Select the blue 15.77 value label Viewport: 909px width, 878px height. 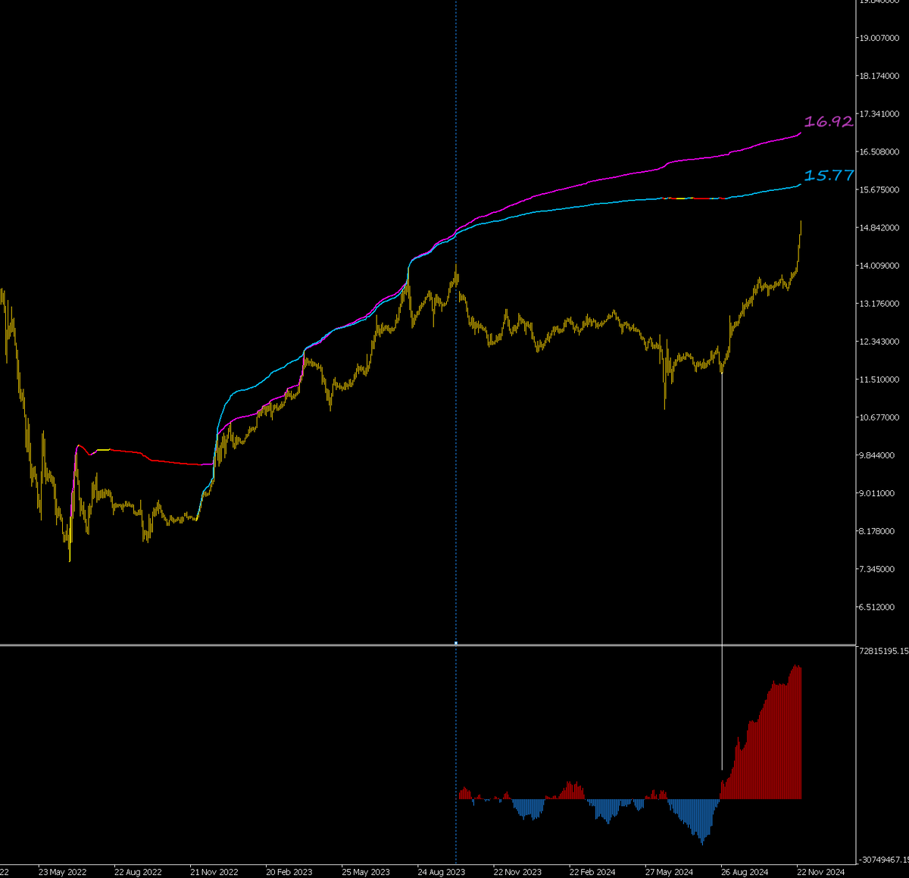coord(829,175)
